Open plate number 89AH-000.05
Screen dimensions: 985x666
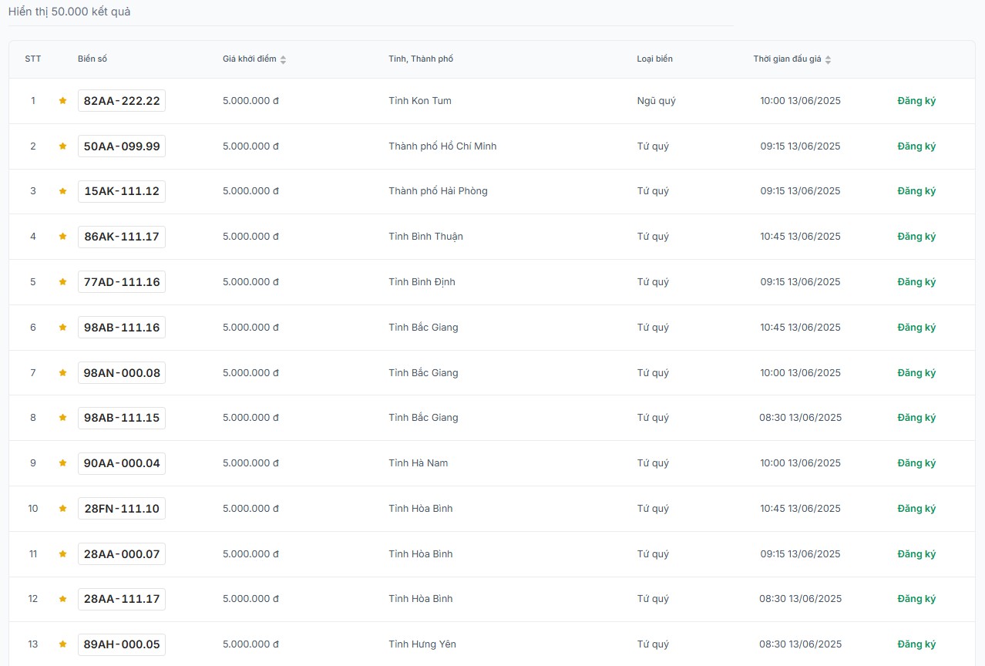(122, 644)
